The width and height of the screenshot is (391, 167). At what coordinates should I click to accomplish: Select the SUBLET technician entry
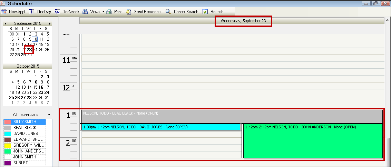point(20,163)
